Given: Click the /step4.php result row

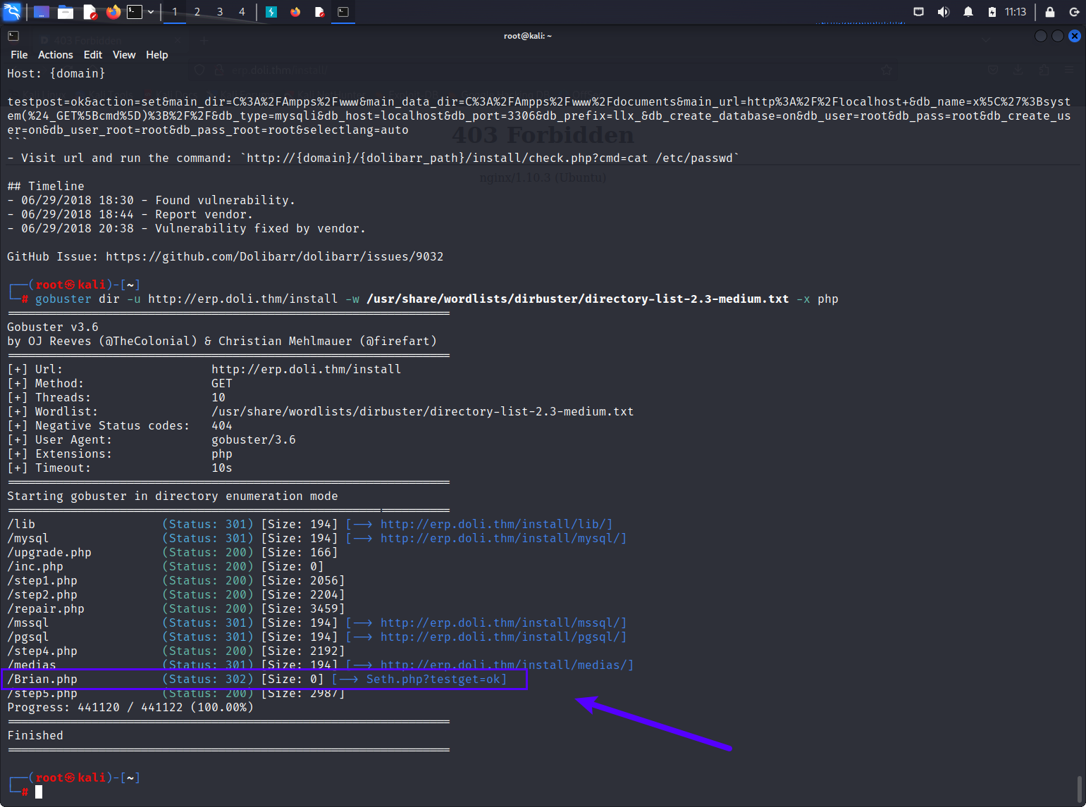Looking at the screenshot, I should tap(176, 651).
